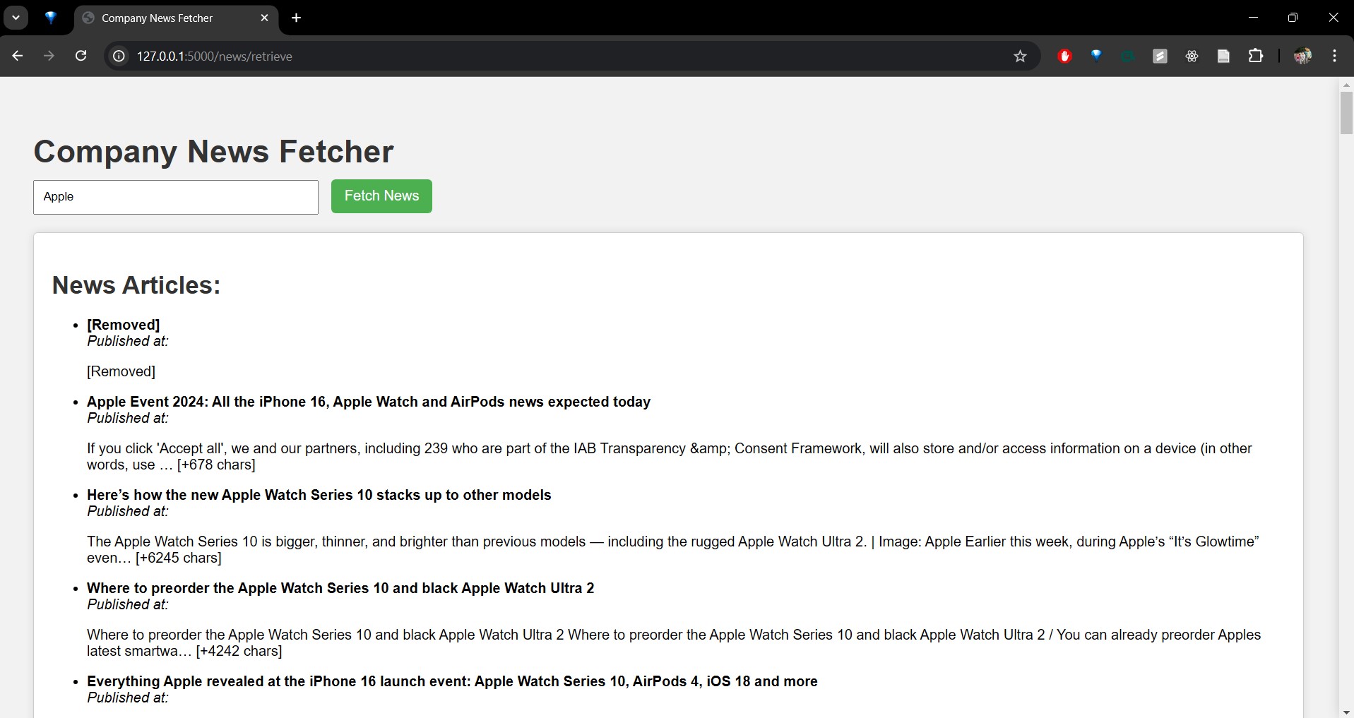
Task: Open the tab search dropdown arrow
Action: (16, 18)
